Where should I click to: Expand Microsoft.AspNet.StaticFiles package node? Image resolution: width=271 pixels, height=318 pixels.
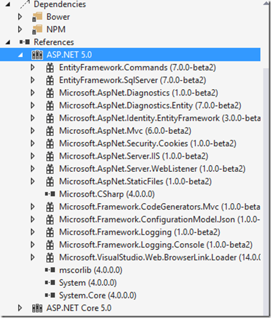[32, 182]
